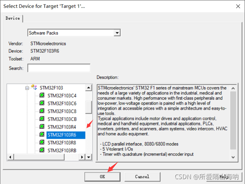Click the STM32F103 family folder icon
The image size is (245, 184).
pos(34,87)
